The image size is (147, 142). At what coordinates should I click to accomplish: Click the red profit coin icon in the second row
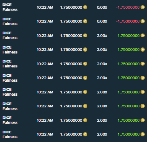coord(142,21)
